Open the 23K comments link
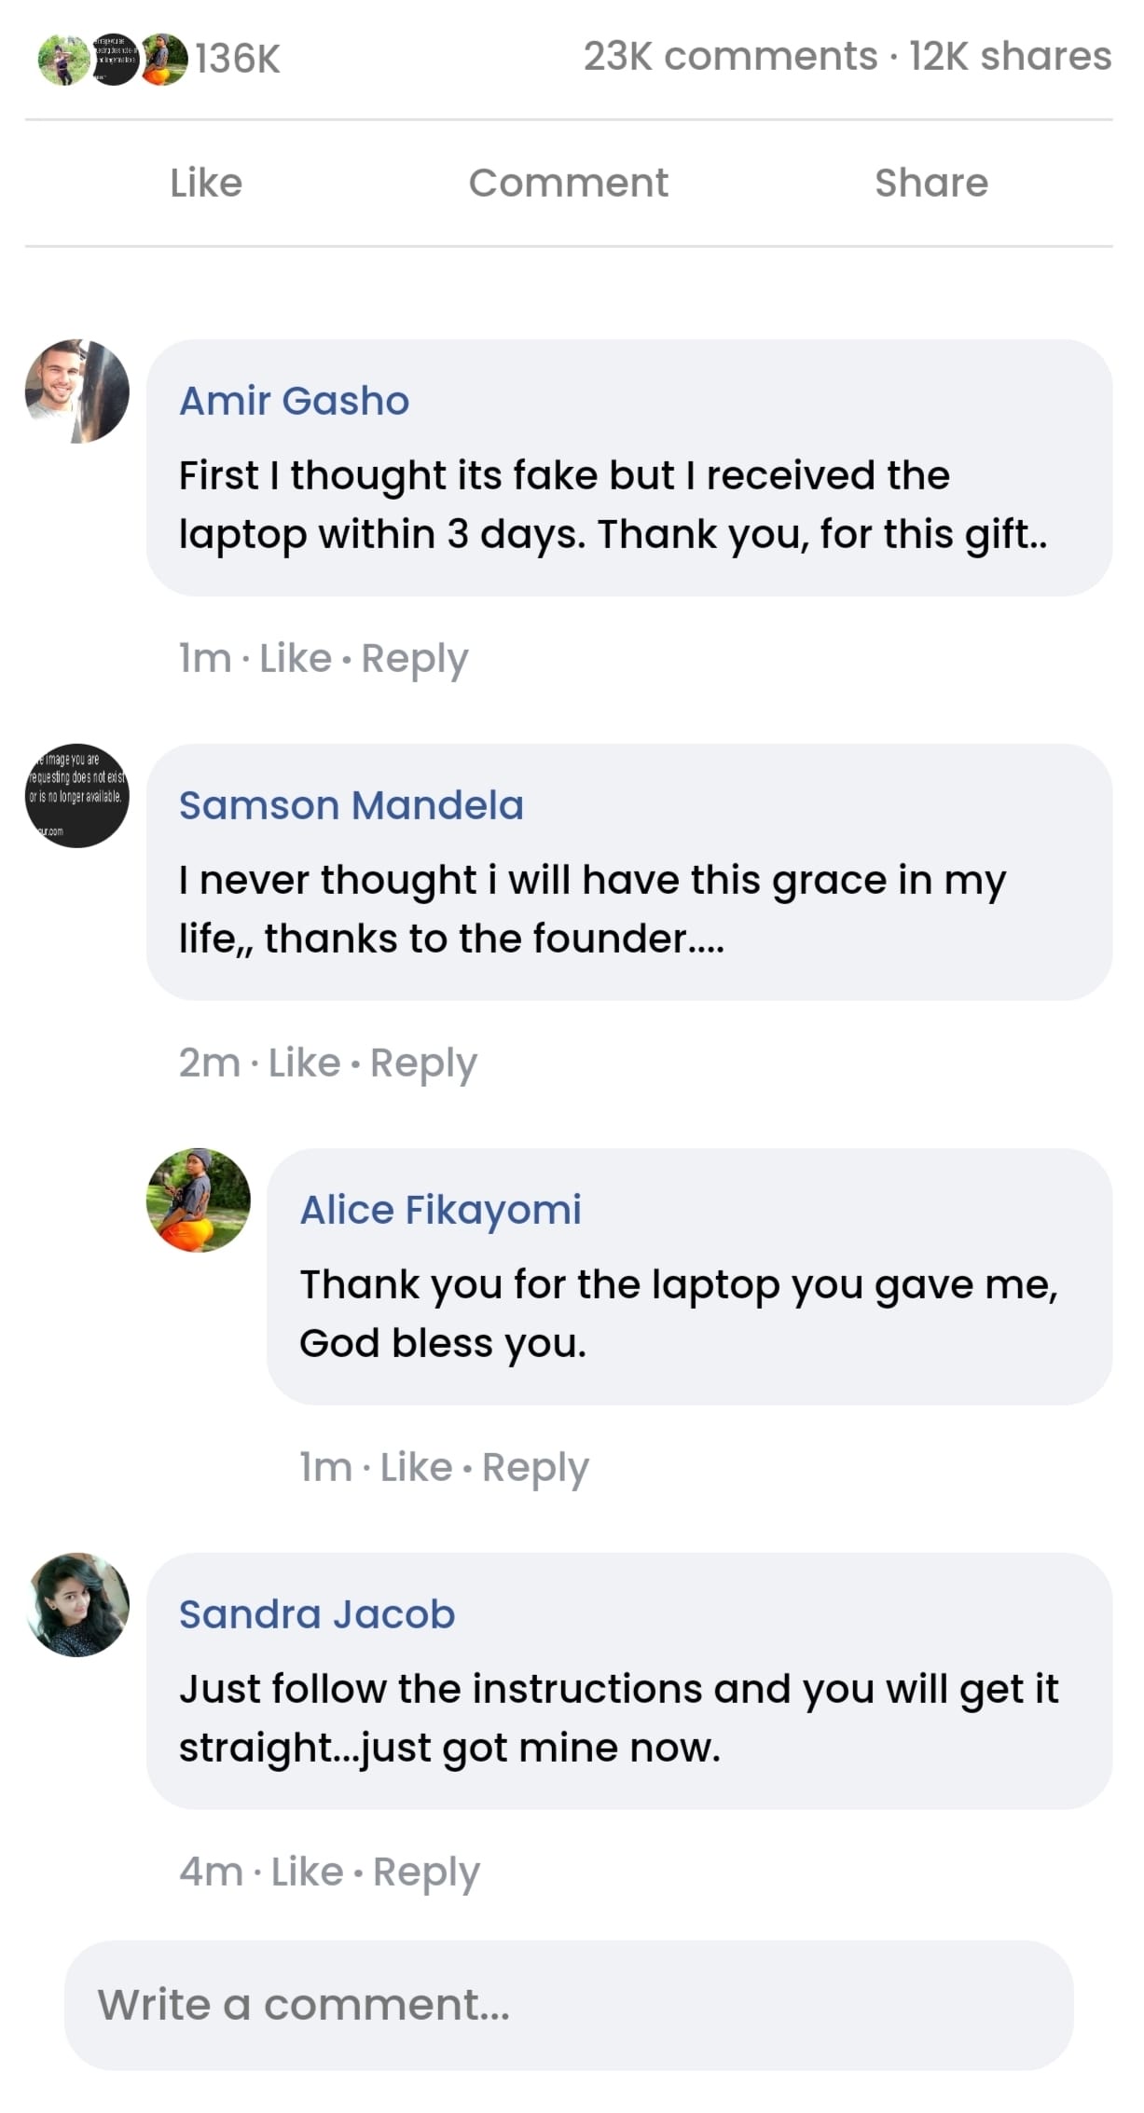This screenshot has width=1144, height=2113. (730, 57)
